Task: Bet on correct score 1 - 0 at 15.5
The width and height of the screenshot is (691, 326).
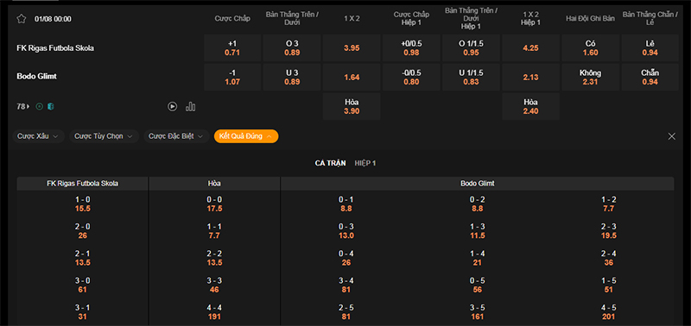Action: pos(82,204)
